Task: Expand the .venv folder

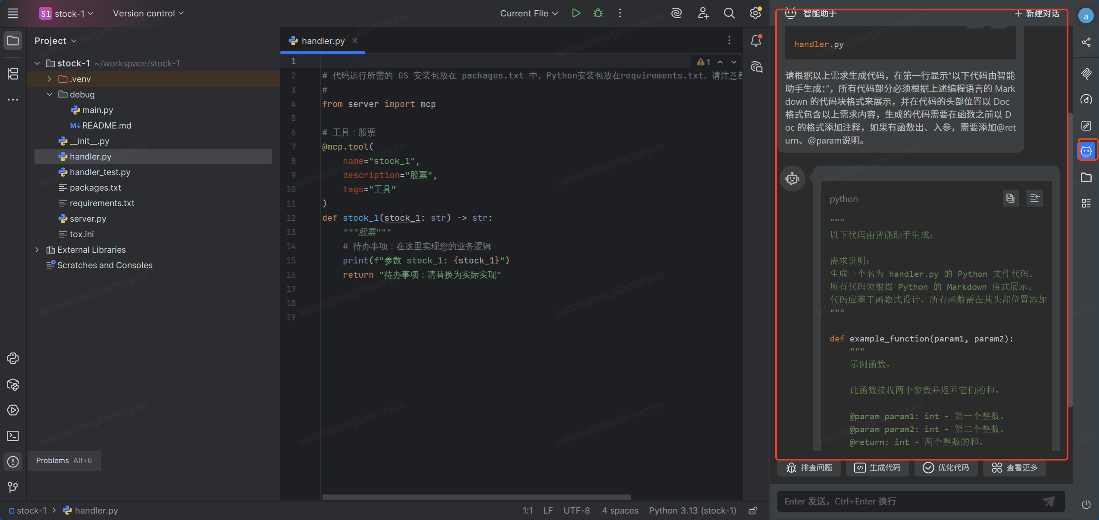Action: [x=50, y=79]
